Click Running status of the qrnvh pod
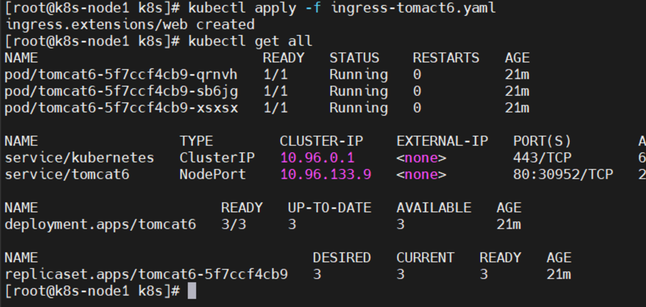The width and height of the screenshot is (646, 307). [x=358, y=75]
